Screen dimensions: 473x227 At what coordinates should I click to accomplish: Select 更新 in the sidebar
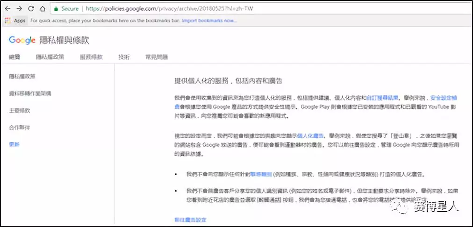tap(14, 144)
